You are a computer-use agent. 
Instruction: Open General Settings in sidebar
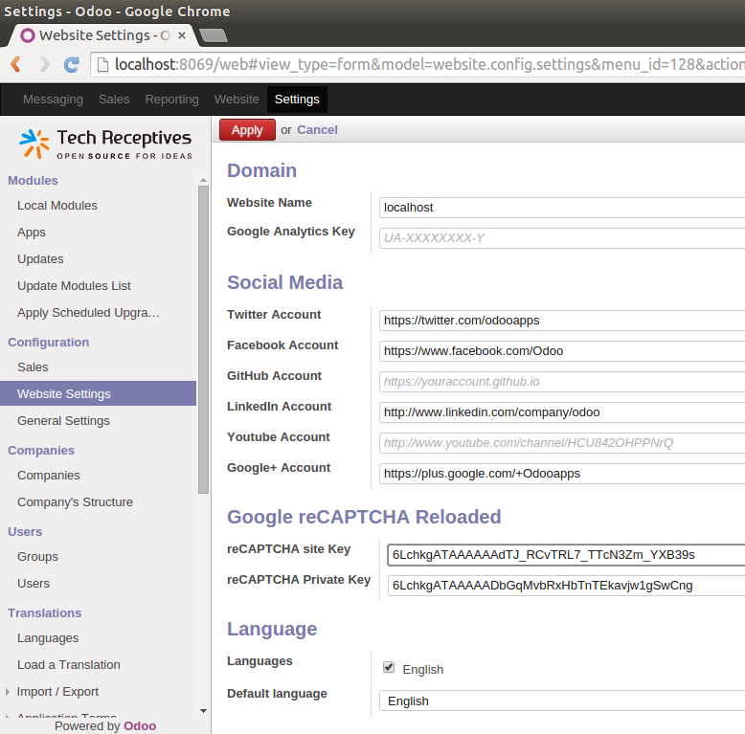click(63, 420)
